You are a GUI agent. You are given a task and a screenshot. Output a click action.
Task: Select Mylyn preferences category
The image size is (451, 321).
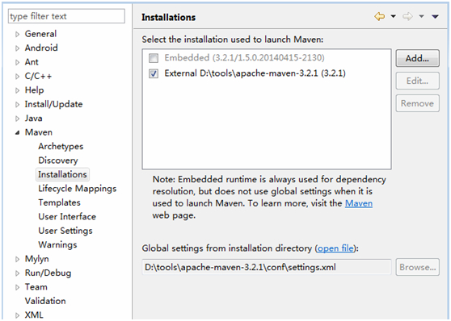coord(37,259)
